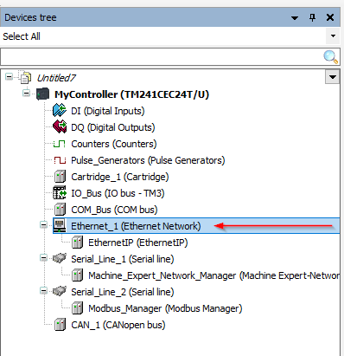This screenshot has height=356, width=344.
Task: Select the green Counters waveform icon
Action: (x=60, y=144)
